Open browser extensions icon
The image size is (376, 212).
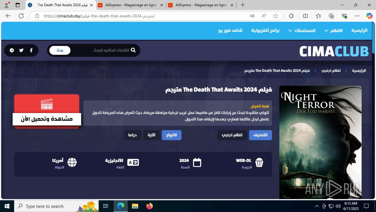(291, 16)
